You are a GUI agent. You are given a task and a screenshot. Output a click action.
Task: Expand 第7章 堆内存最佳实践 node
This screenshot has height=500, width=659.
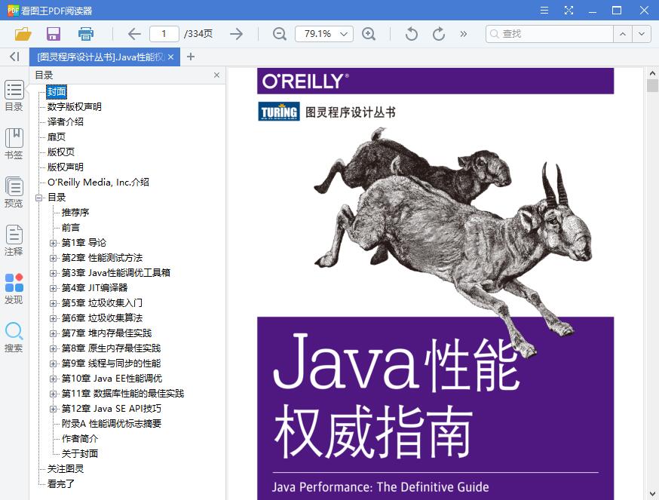[53, 333]
